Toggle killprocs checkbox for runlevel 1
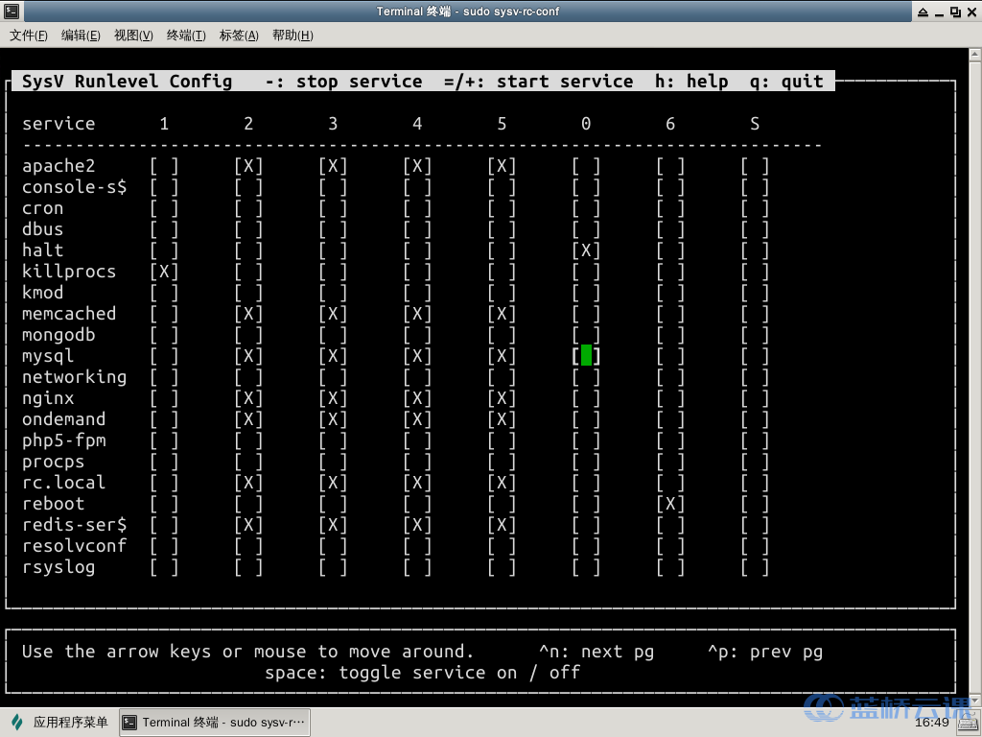Screen dimensions: 982x737 164,272
